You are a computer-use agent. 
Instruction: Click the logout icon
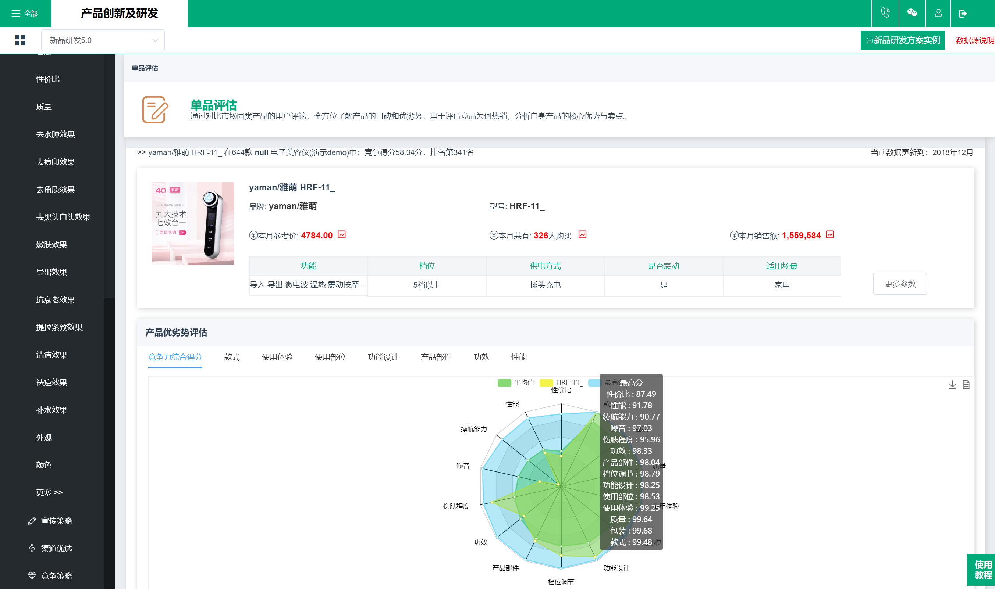963,14
